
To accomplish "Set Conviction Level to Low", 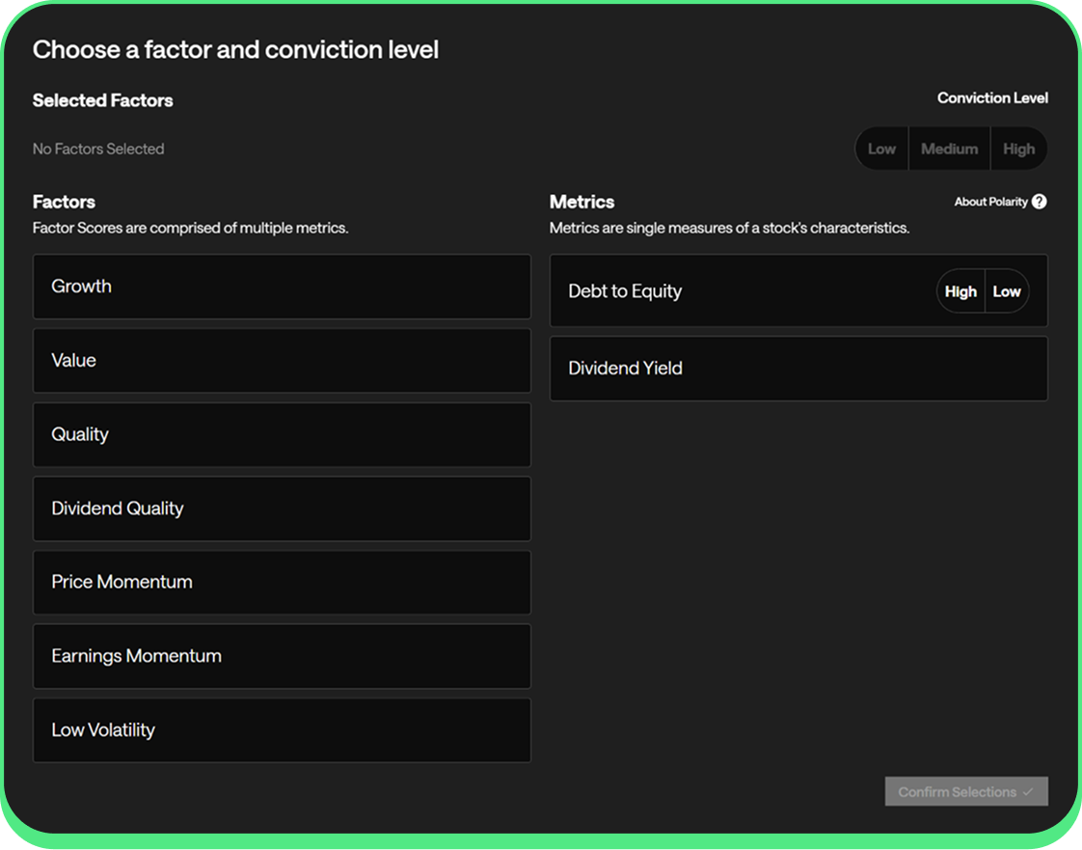I will (x=881, y=149).
